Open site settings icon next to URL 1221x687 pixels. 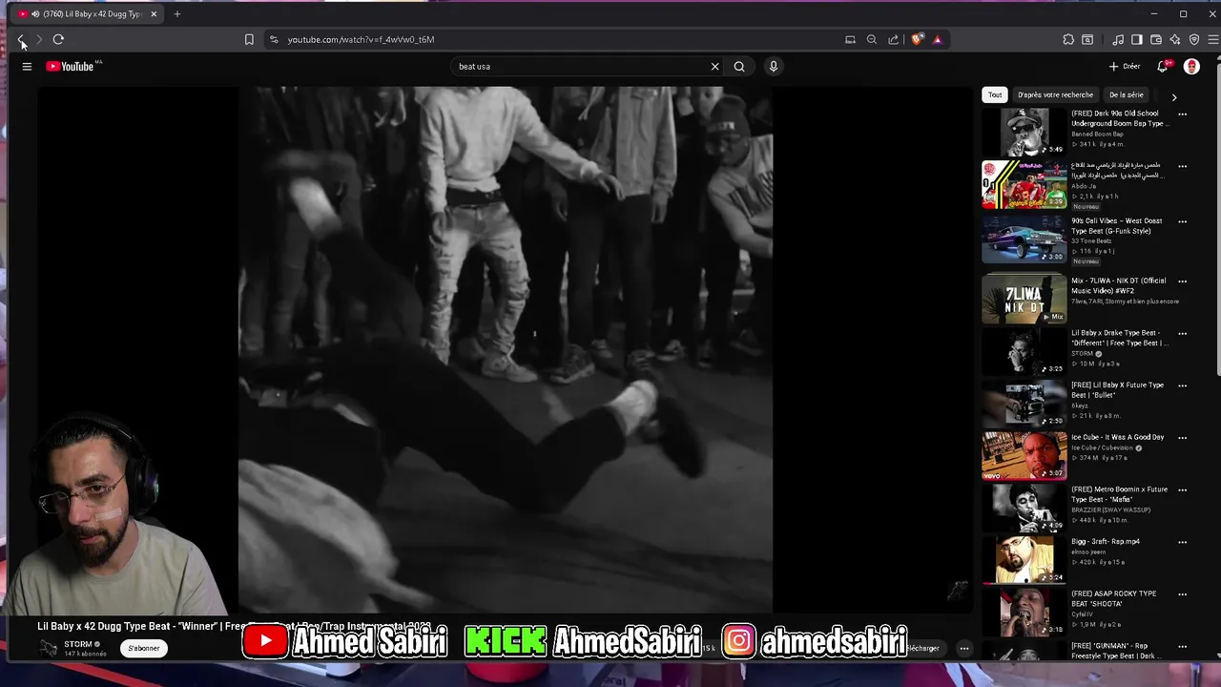274,39
